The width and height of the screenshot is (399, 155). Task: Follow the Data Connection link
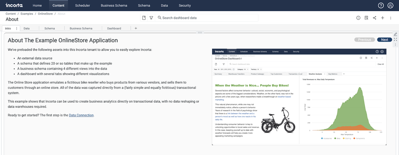(x=81, y=115)
